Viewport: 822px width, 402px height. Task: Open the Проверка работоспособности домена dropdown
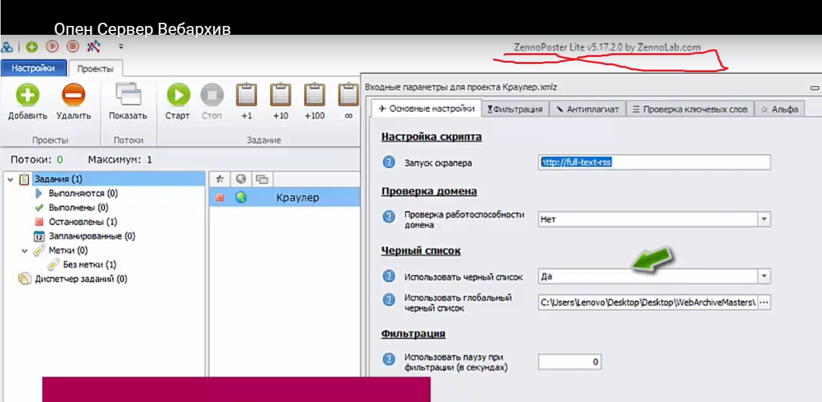tap(764, 219)
